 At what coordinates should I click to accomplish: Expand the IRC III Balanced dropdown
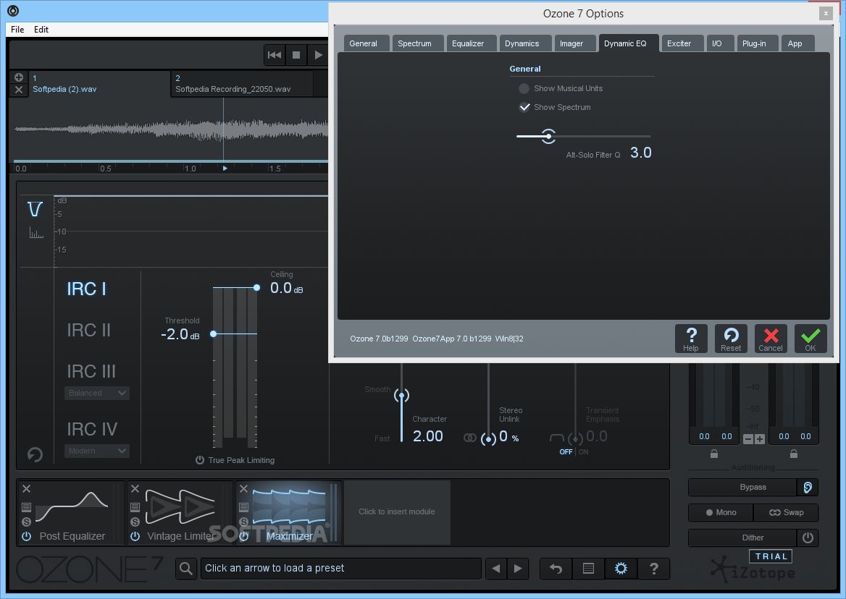pyautogui.click(x=97, y=394)
